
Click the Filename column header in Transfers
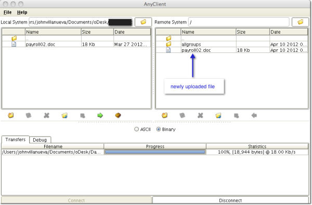point(53,146)
